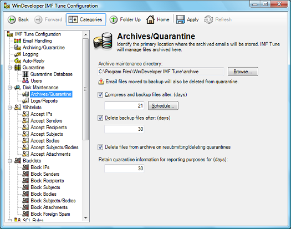Click the tree scrollbar down arrow
Screen dimensions: 291x229
(85, 218)
